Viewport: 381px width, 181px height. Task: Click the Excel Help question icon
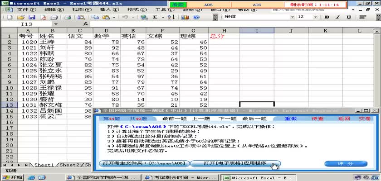pyautogui.click(x=196, y=17)
